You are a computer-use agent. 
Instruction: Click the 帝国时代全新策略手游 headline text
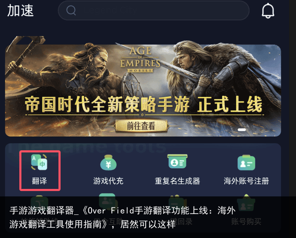107,104
